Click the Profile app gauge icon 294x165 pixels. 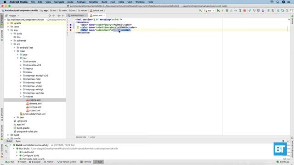[x=236, y=11]
